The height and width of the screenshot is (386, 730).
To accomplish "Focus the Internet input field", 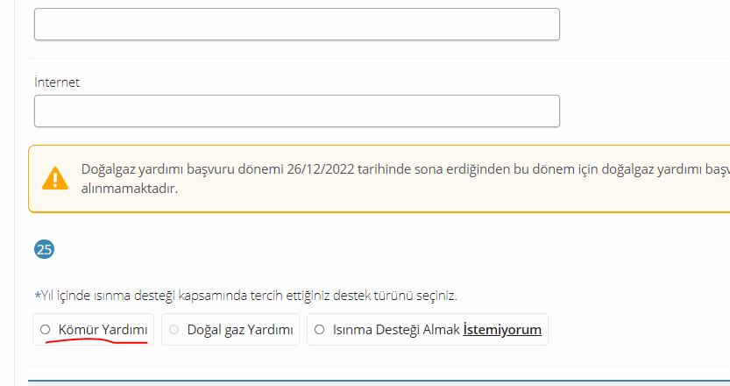I will click(297, 111).
